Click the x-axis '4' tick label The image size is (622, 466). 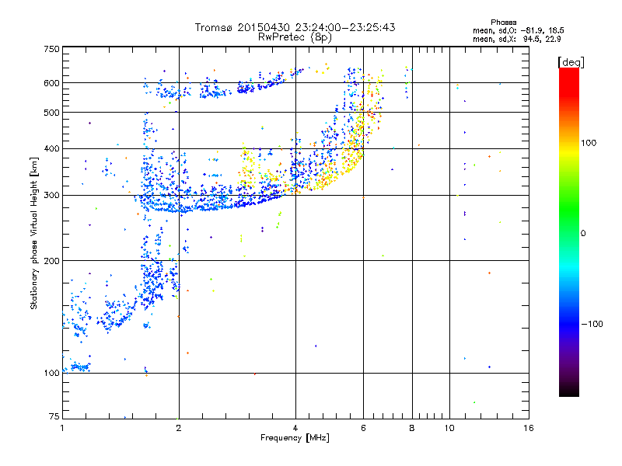click(295, 428)
